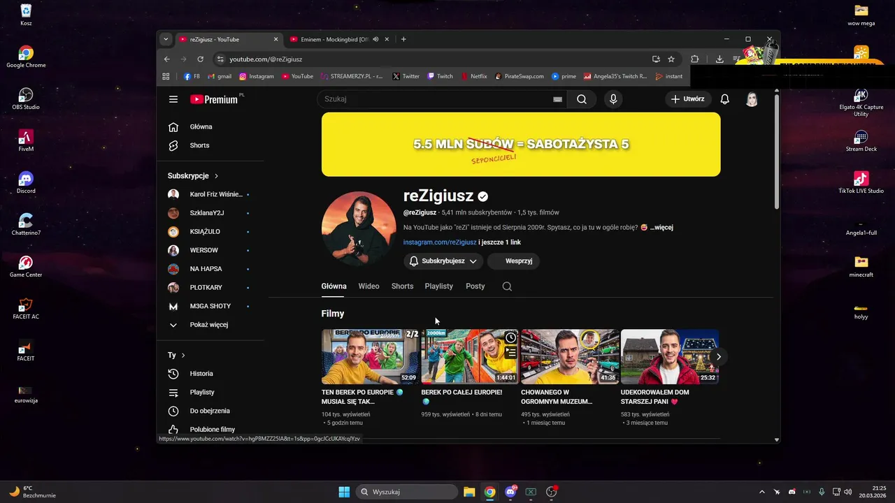Open Chrome tab search dropdown
This screenshot has width=895, height=503.
pos(166,39)
